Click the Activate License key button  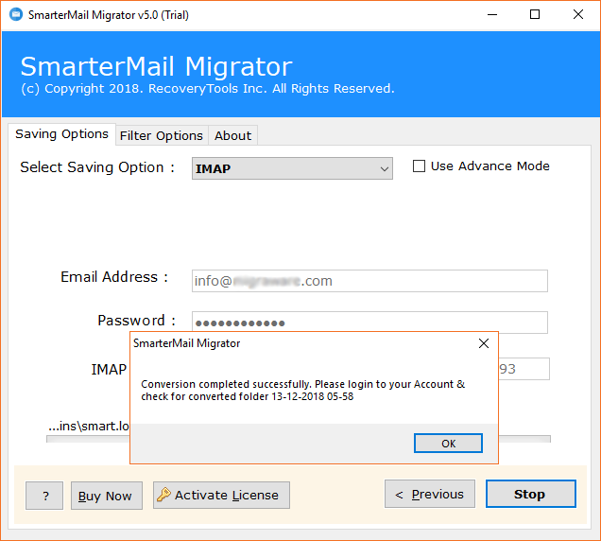tap(221, 495)
